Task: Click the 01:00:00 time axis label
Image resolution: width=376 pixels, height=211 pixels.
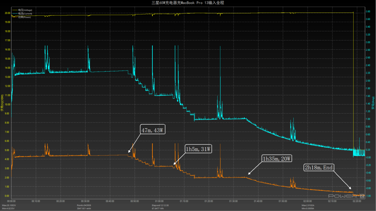Action: (x=159, y=201)
